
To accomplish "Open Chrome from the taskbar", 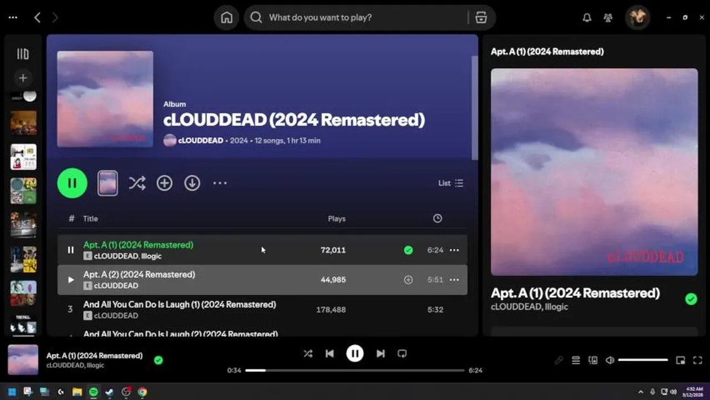I will [142, 392].
